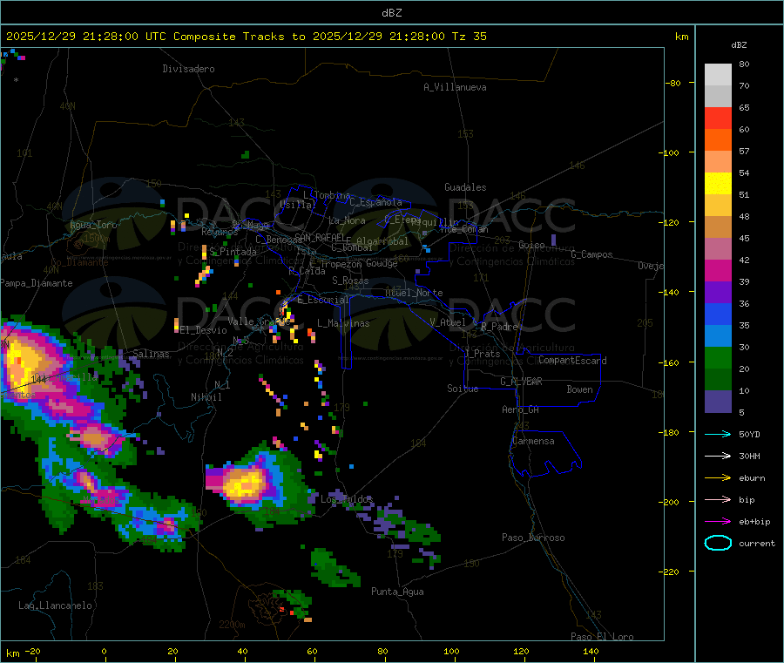Click the 'SAN_RAFAEL' map label
Screen dimensions: 784x663
click(320, 237)
